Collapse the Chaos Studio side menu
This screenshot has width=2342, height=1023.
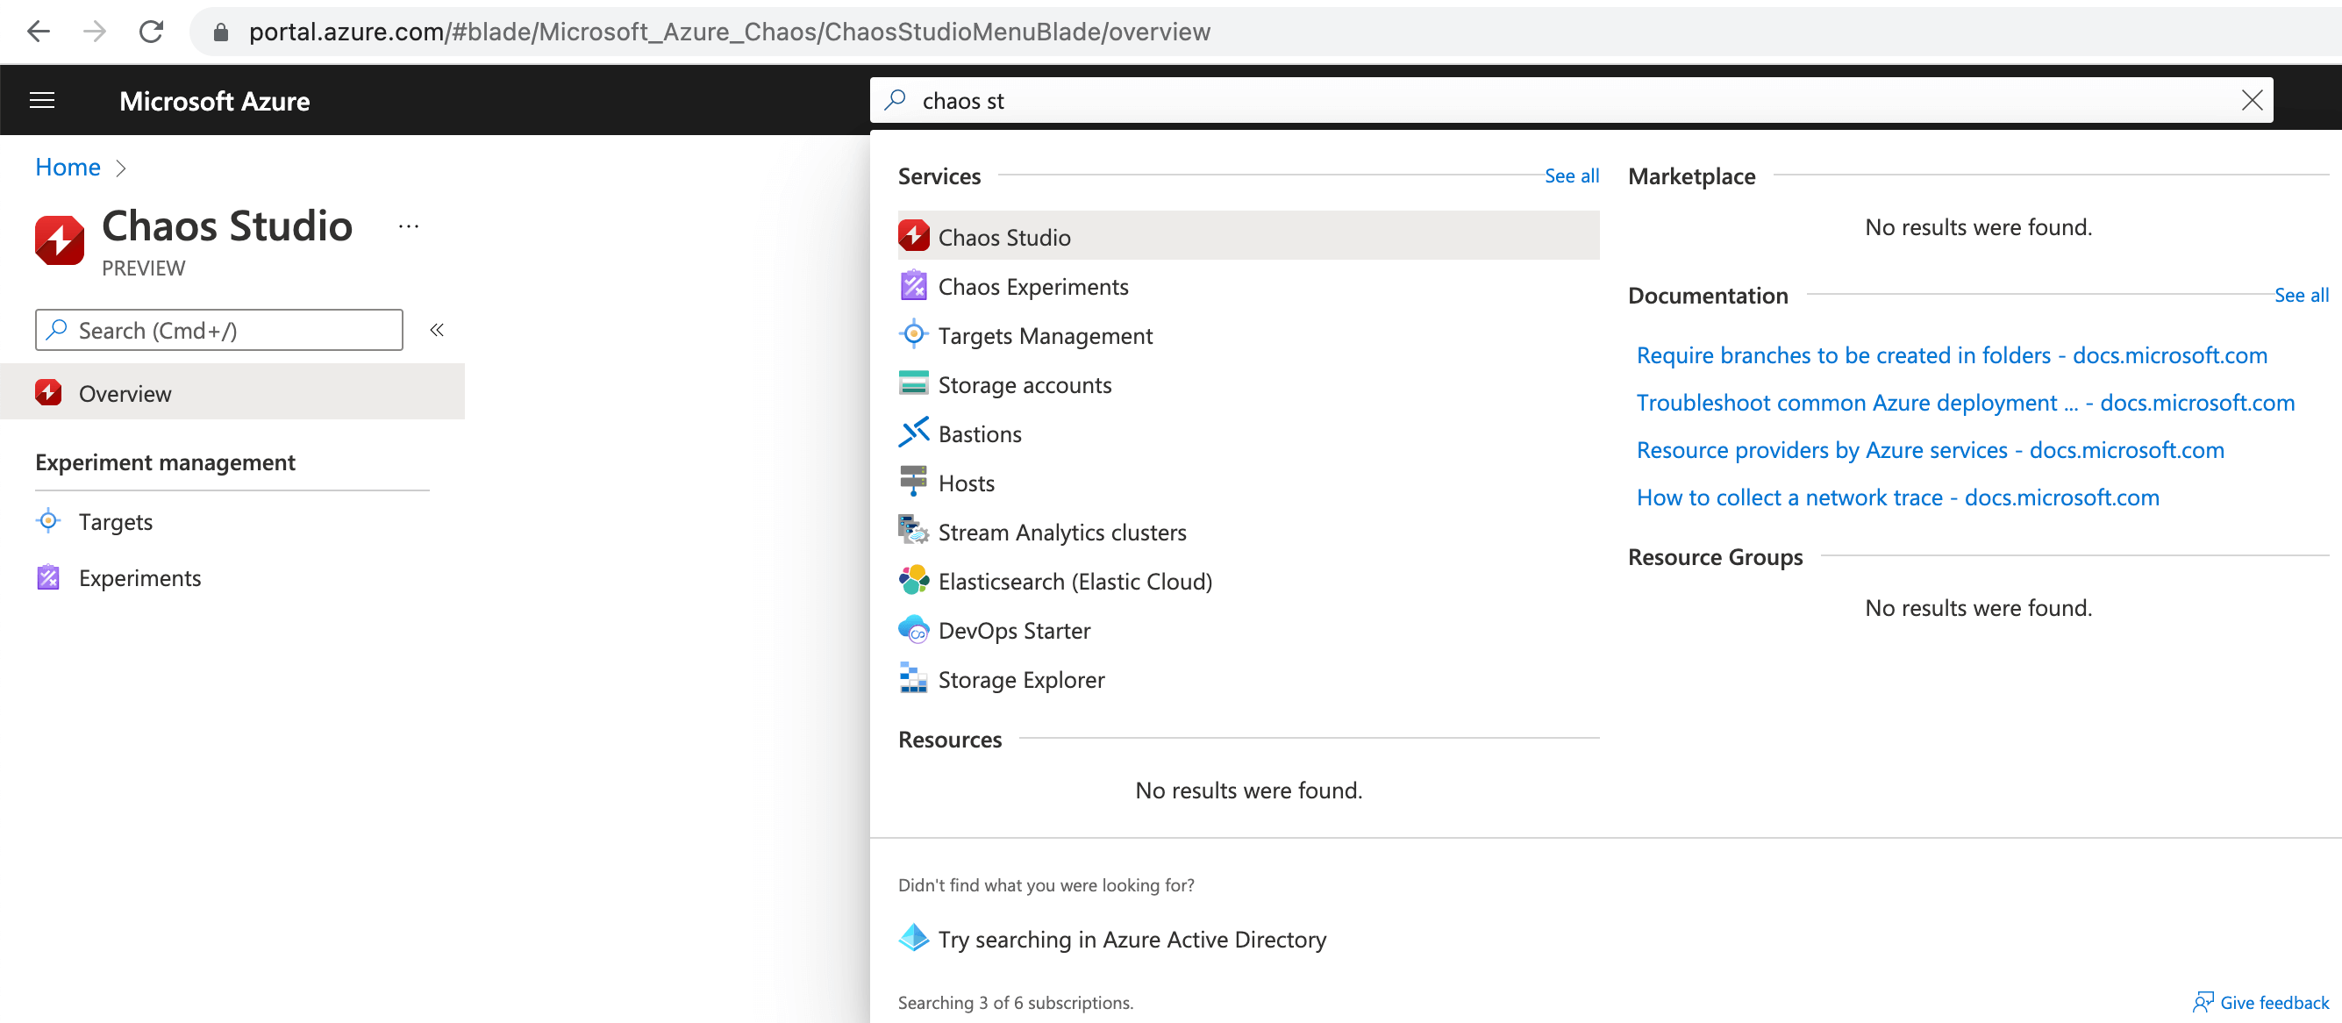tap(437, 330)
